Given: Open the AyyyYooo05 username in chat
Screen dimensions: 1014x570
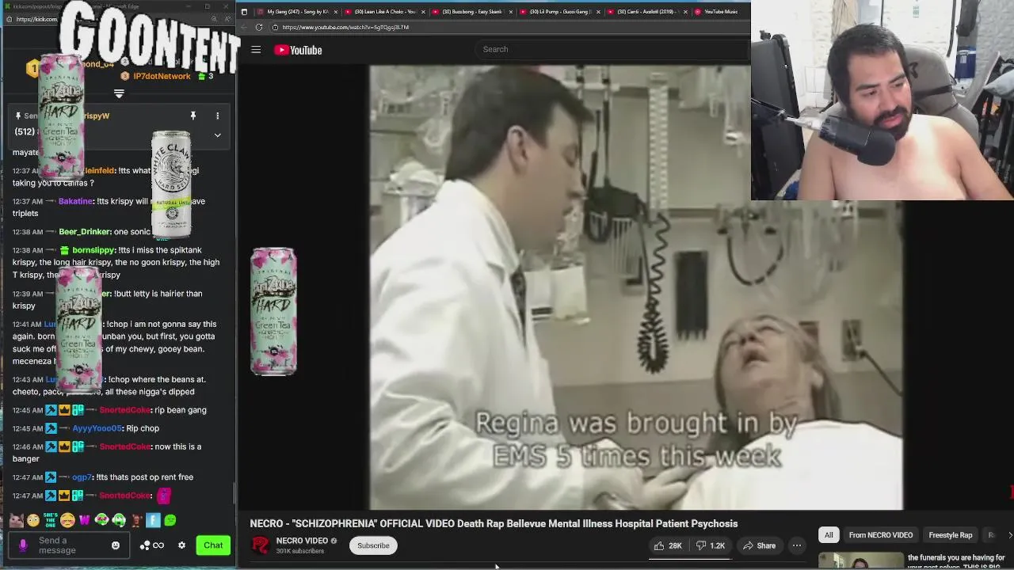Looking at the screenshot, I should click(97, 428).
